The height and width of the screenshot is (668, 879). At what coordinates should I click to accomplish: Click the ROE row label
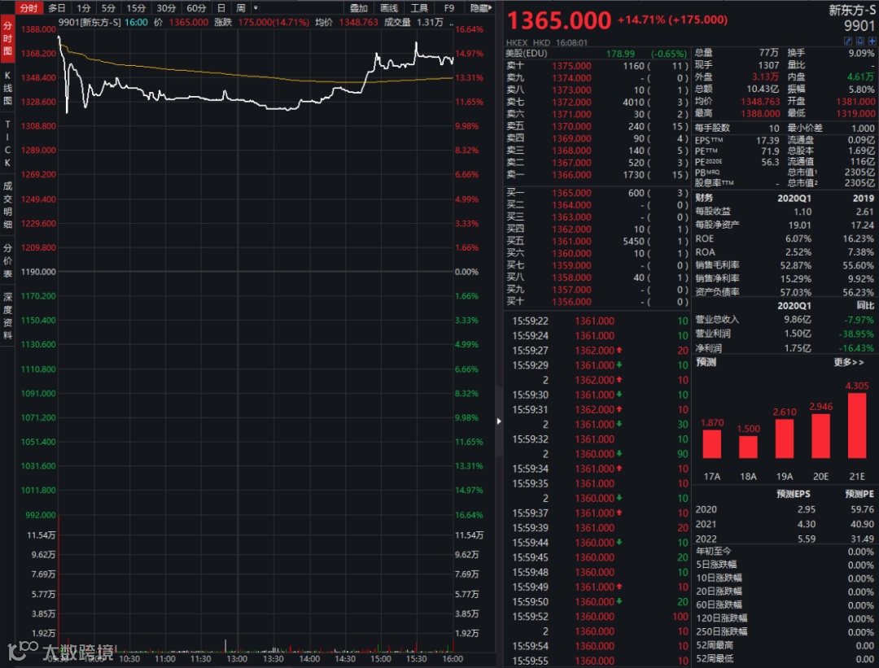click(705, 238)
